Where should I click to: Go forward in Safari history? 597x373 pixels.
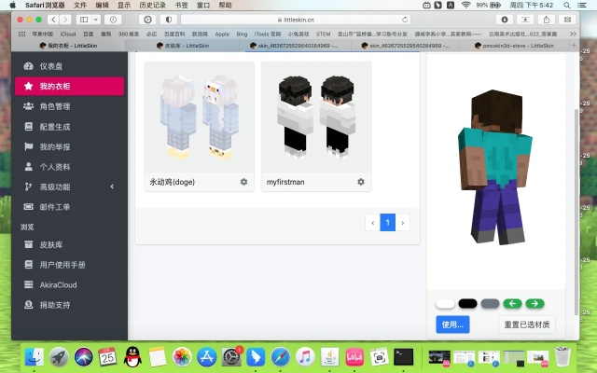65,20
